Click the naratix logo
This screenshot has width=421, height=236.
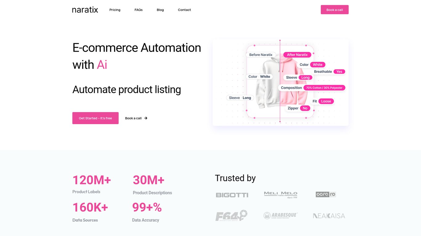tap(85, 10)
